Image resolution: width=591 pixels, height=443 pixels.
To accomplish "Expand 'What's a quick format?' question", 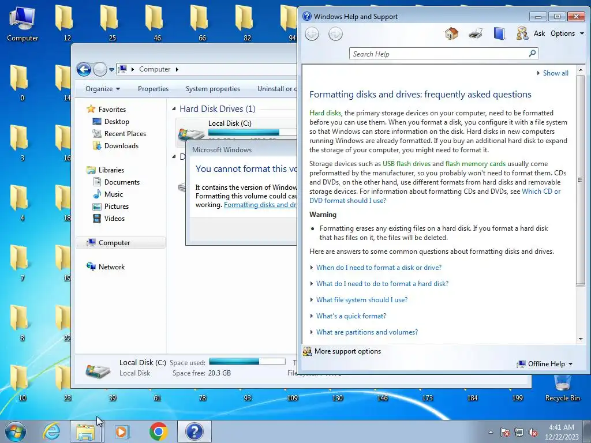I will tap(351, 316).
